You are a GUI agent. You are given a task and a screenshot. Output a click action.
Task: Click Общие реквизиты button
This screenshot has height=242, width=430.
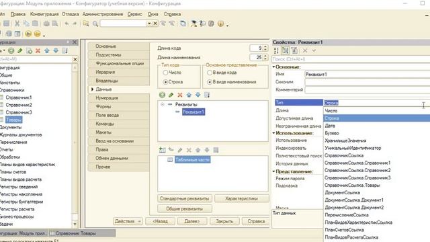[184, 209]
